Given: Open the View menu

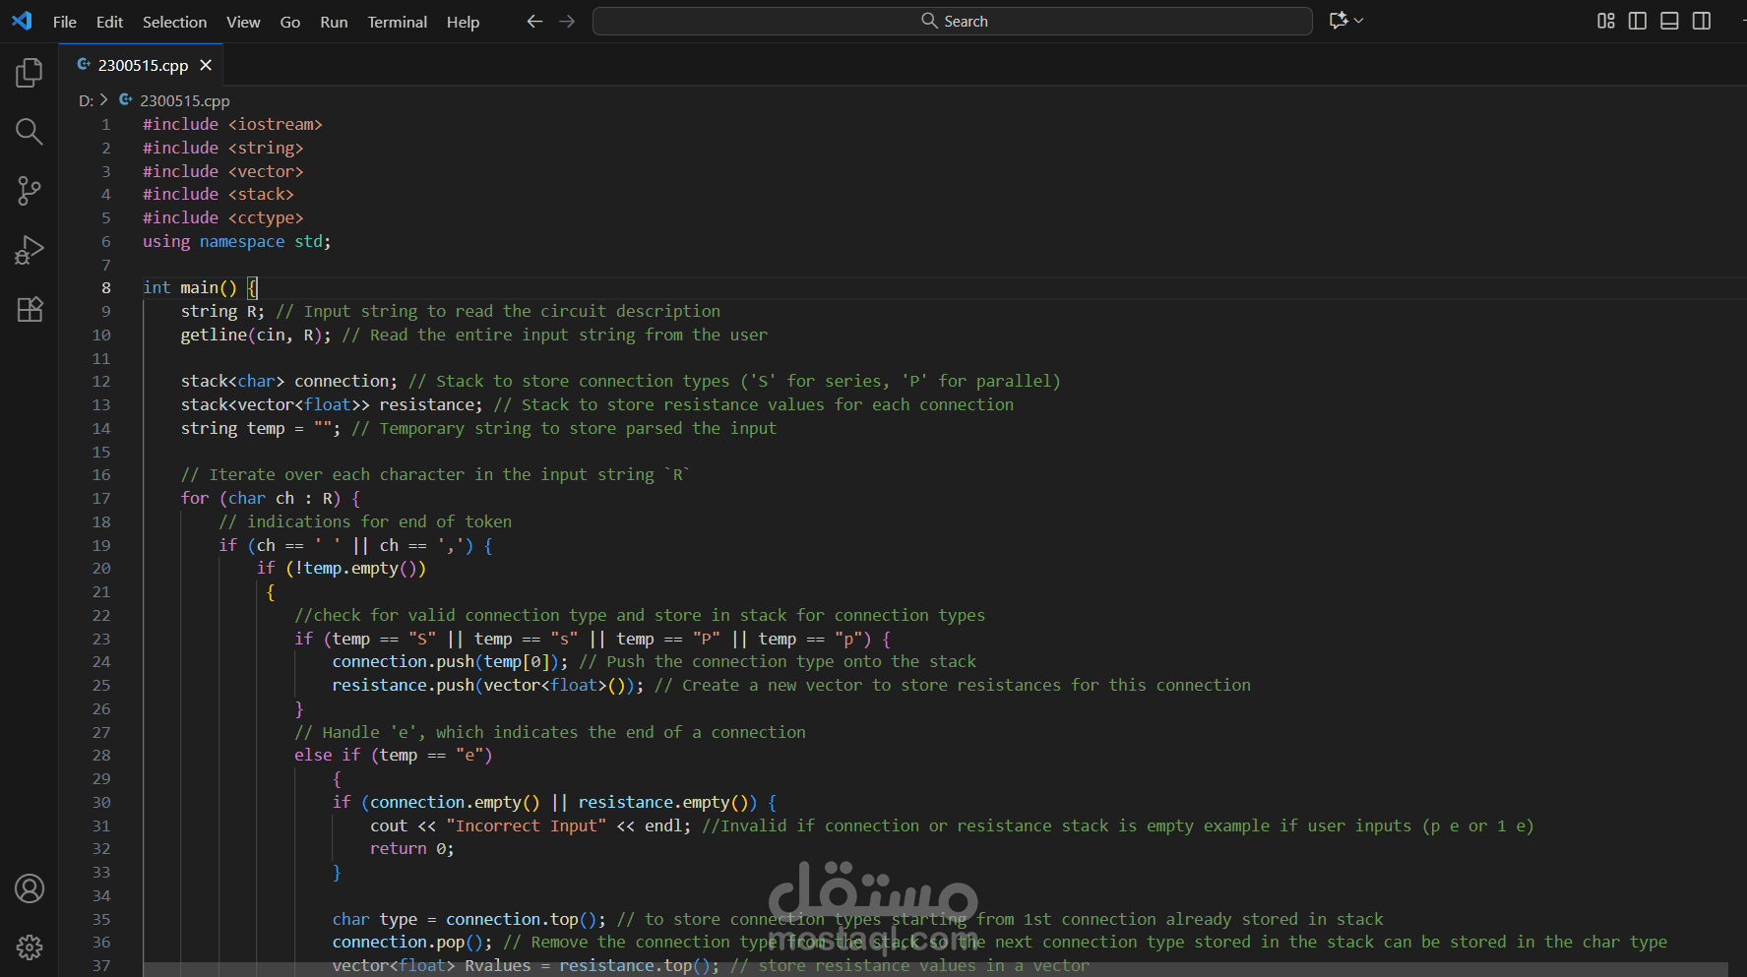Looking at the screenshot, I should pyautogui.click(x=243, y=22).
